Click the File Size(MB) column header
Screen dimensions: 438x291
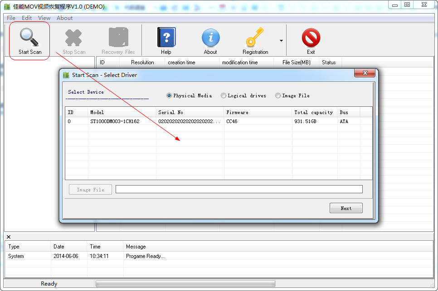tap(297, 62)
